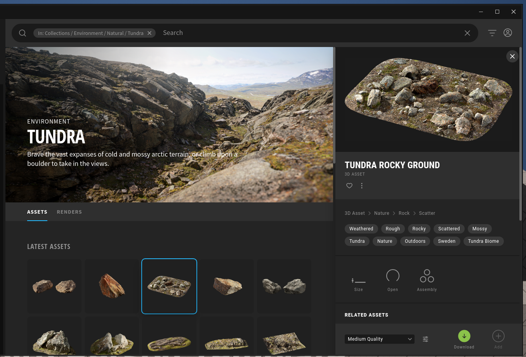Remove the Collections / Tundra filter chip

pyautogui.click(x=149, y=33)
